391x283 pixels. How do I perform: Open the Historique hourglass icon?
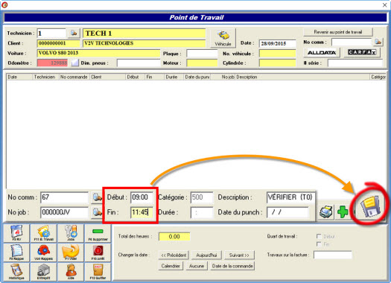pos(16,272)
